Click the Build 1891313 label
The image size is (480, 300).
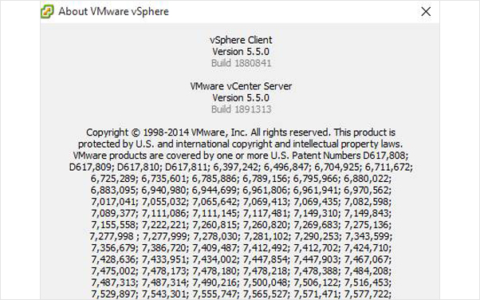click(242, 109)
